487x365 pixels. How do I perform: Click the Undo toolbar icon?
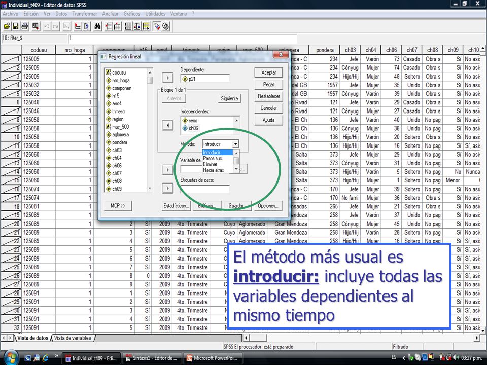[x=47, y=26]
